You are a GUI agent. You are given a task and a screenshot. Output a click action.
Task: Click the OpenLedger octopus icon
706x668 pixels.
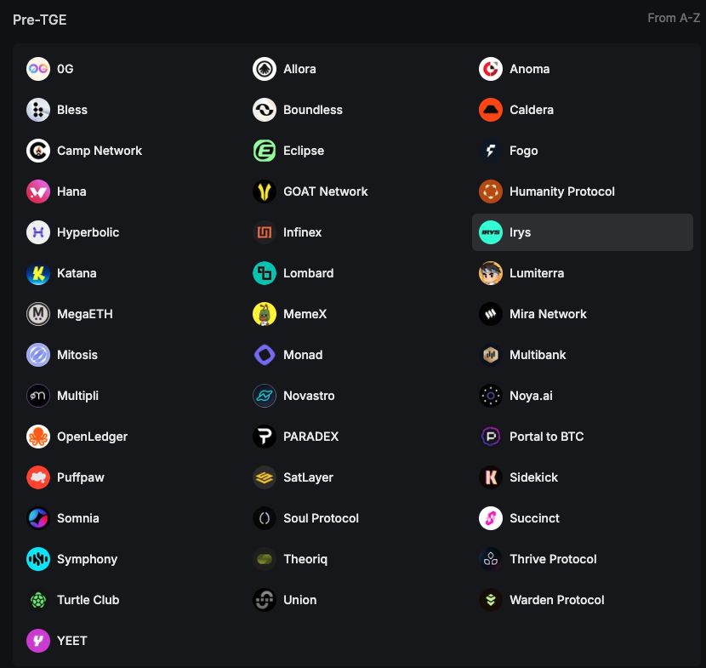tap(38, 437)
